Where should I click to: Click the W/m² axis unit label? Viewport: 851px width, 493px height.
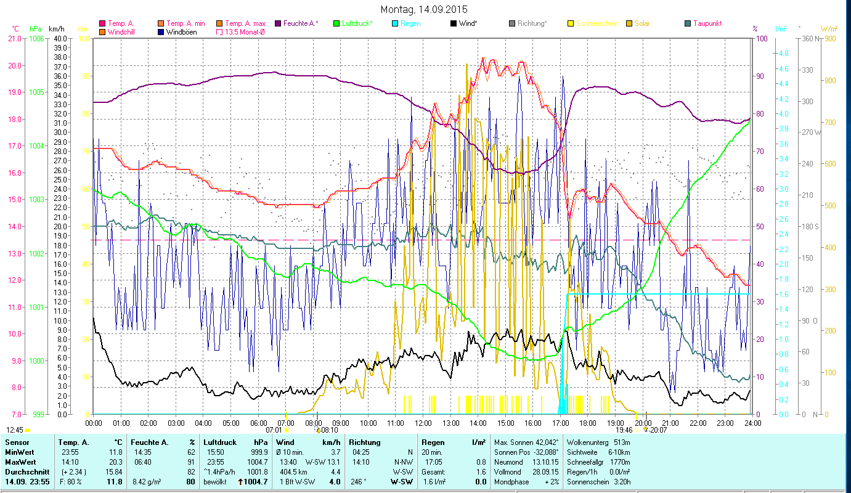pos(828,29)
